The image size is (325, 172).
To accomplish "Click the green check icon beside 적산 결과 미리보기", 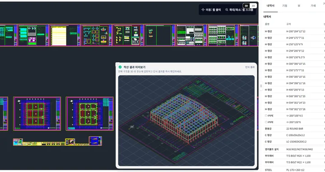I will [x=120, y=67].
